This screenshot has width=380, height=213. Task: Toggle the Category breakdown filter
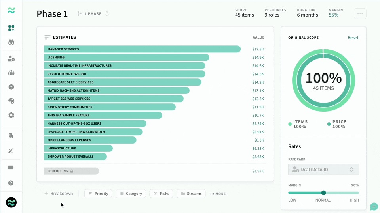coord(131,194)
